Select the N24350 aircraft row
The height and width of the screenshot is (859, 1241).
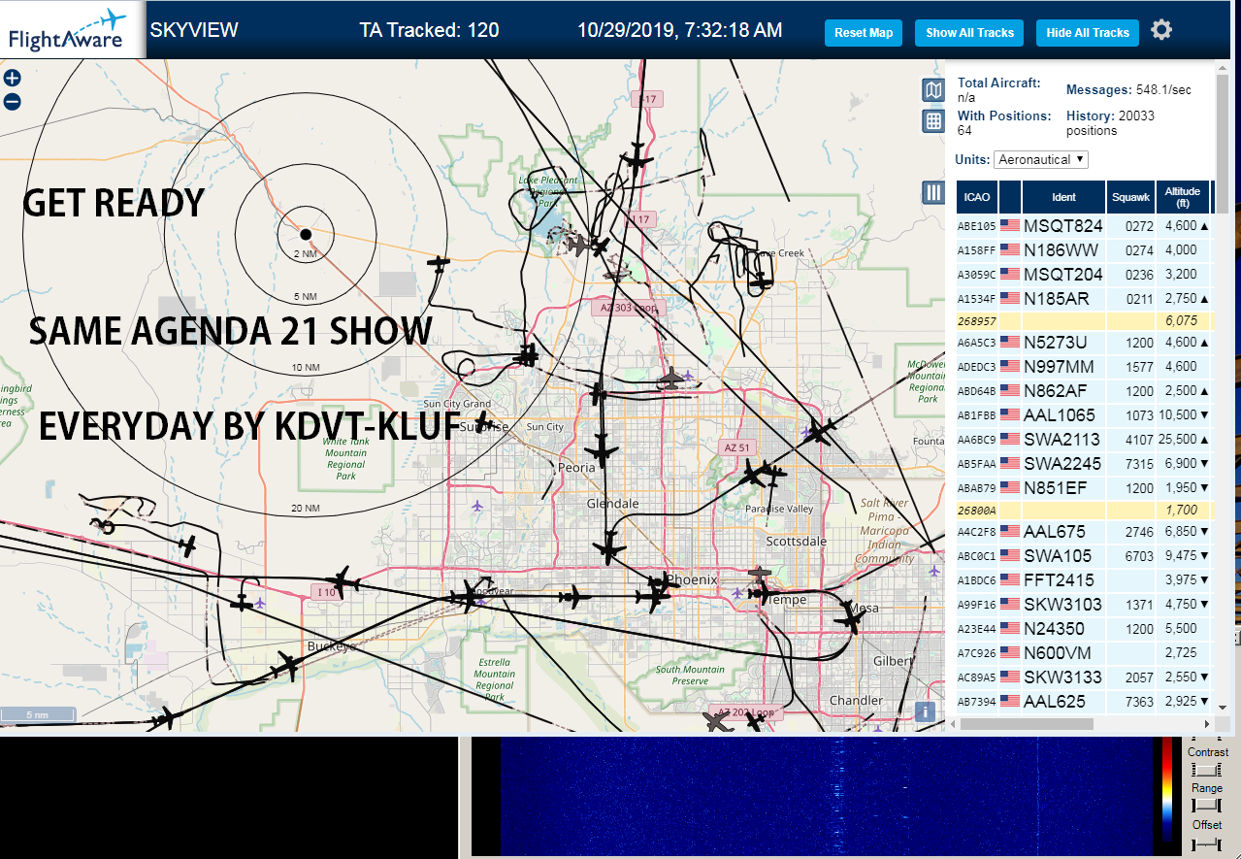point(1084,628)
